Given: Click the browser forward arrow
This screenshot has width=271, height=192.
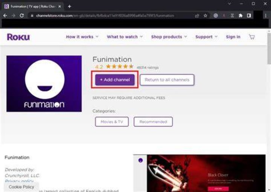Looking at the screenshot, I should pyautogui.click(x=13, y=15).
